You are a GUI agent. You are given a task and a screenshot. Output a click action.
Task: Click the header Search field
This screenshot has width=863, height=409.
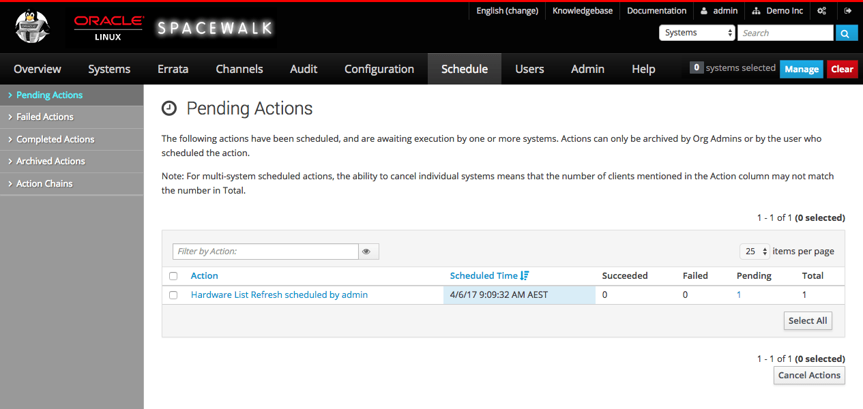(785, 33)
